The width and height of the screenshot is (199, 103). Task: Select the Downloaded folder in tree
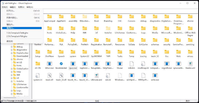point(21,56)
